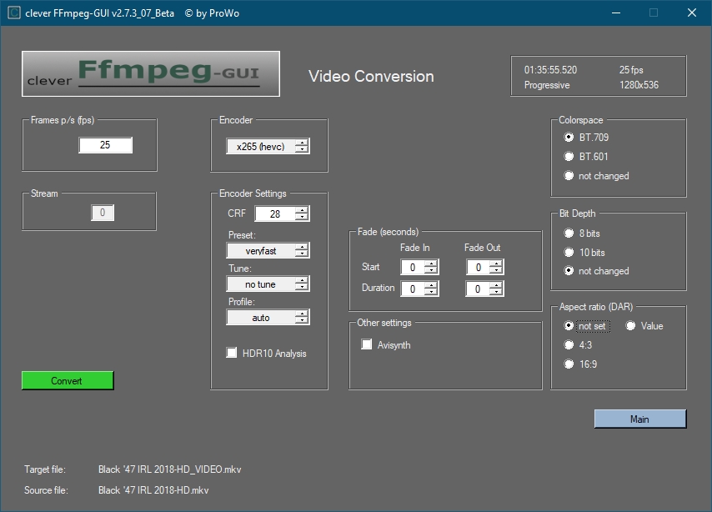Click the clever FFmpeg-GUI logo banner
The width and height of the screenshot is (712, 512).
click(x=150, y=74)
